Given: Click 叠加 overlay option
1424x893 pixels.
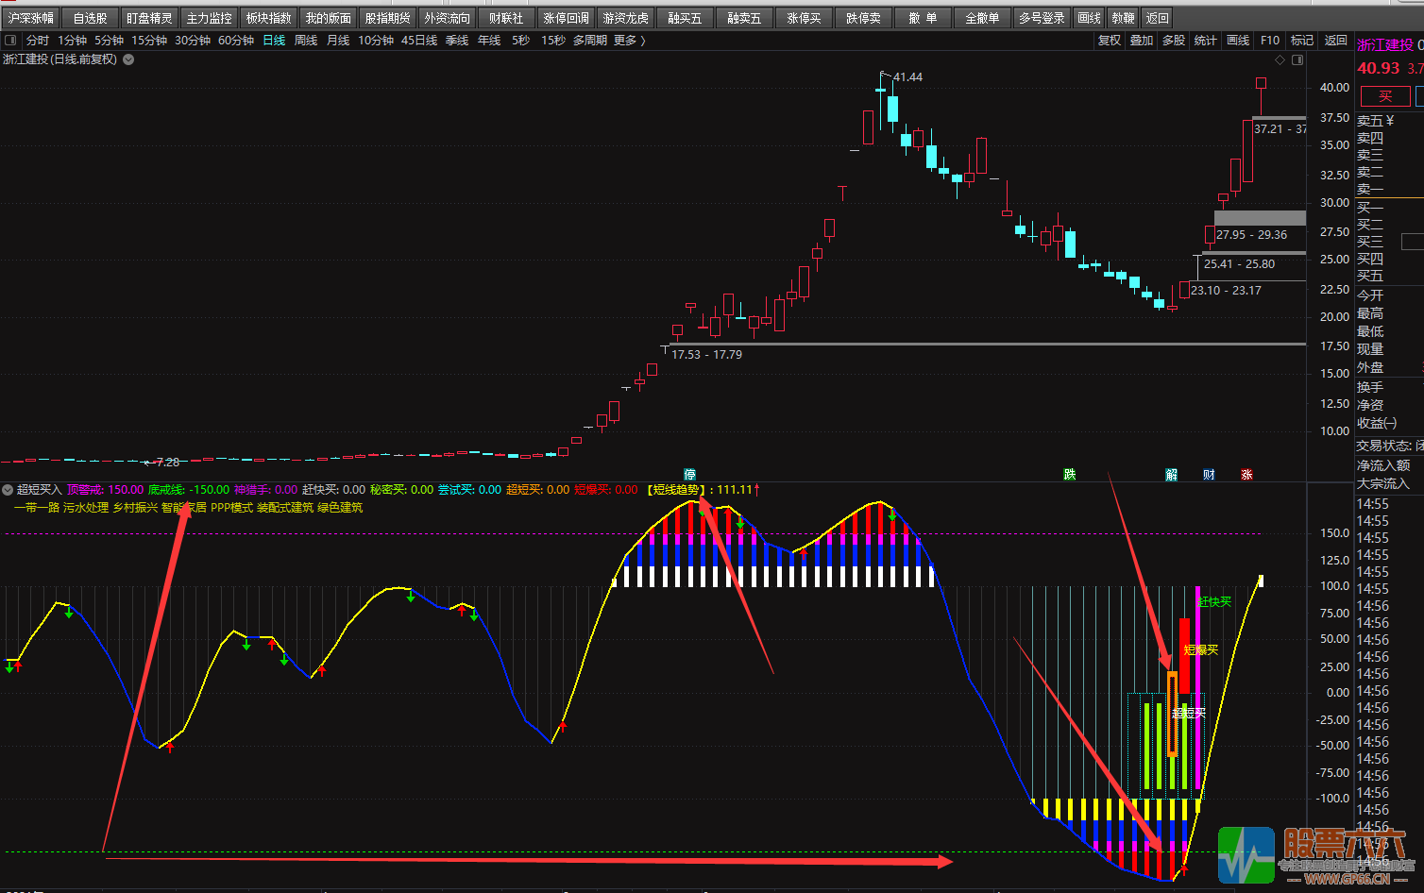Looking at the screenshot, I should pyautogui.click(x=1142, y=41).
